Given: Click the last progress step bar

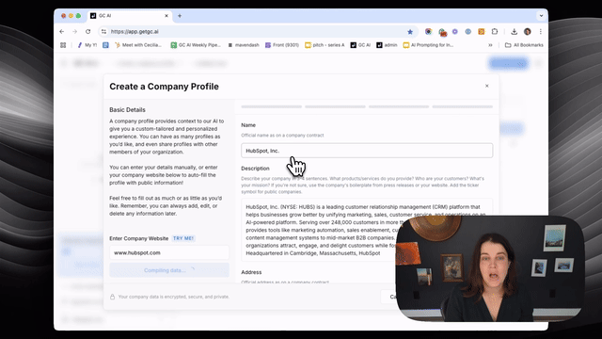Looking at the screenshot, I should (462, 106).
